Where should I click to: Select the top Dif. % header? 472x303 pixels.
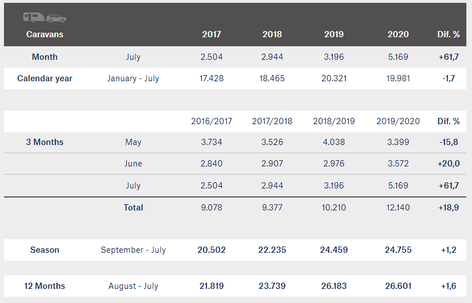point(448,34)
